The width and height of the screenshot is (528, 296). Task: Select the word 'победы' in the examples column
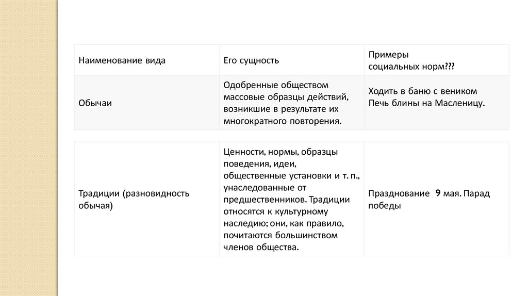[384, 205]
